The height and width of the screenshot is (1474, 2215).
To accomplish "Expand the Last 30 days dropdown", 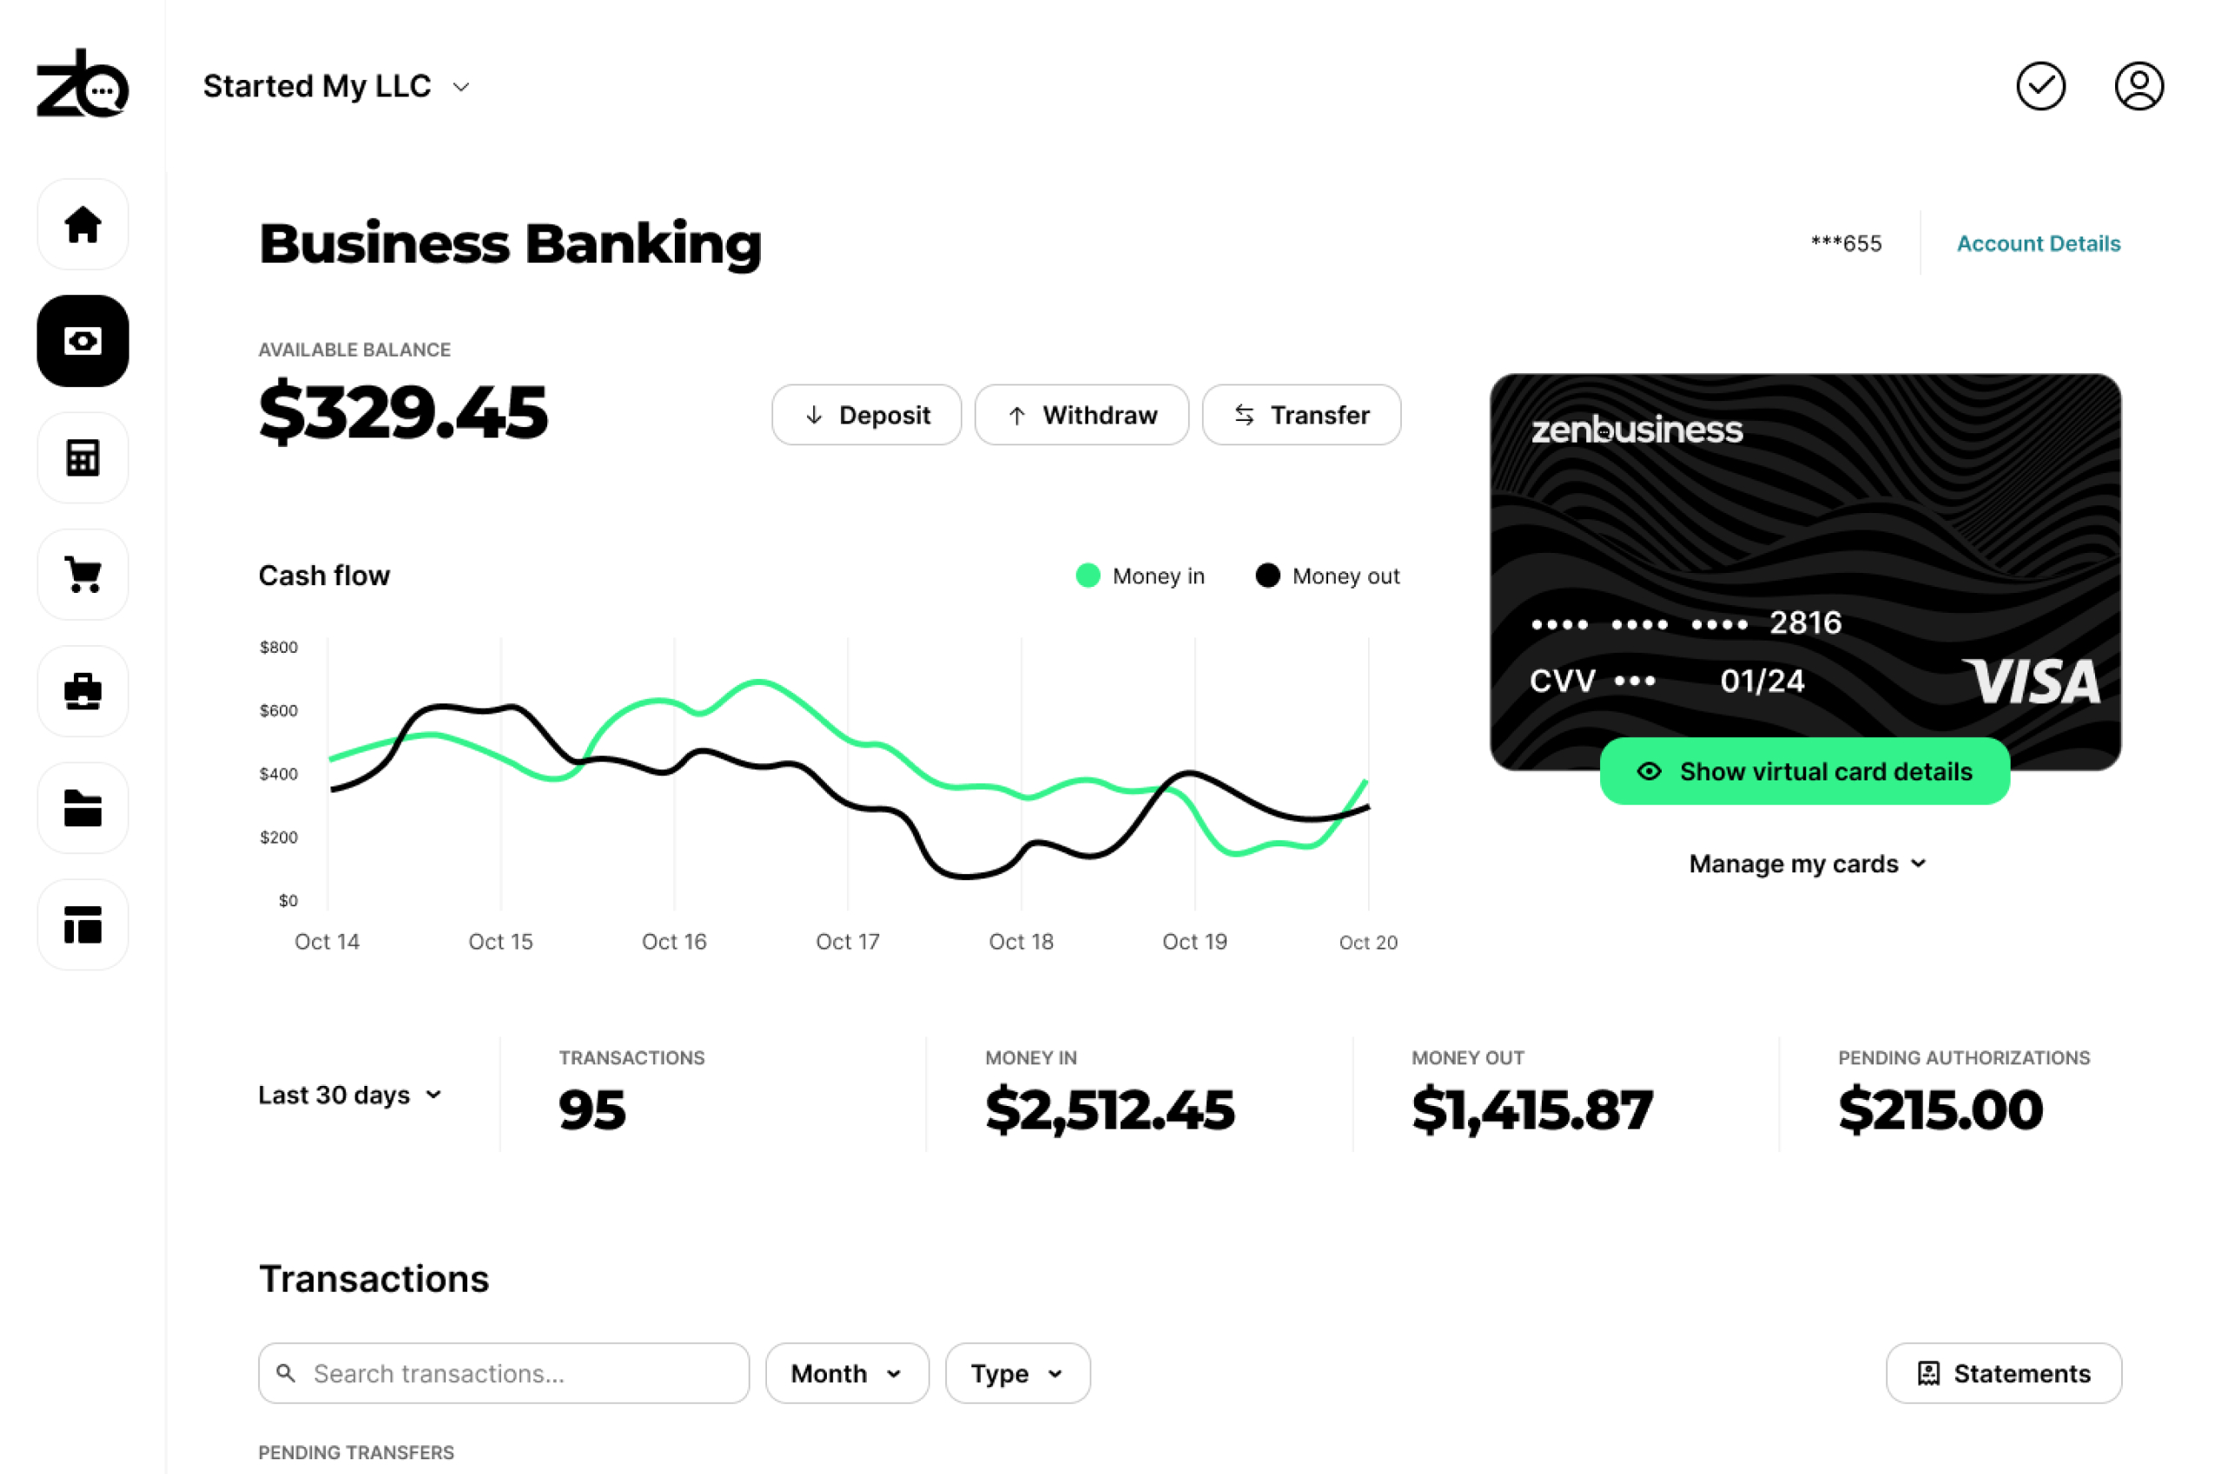I will [x=349, y=1094].
